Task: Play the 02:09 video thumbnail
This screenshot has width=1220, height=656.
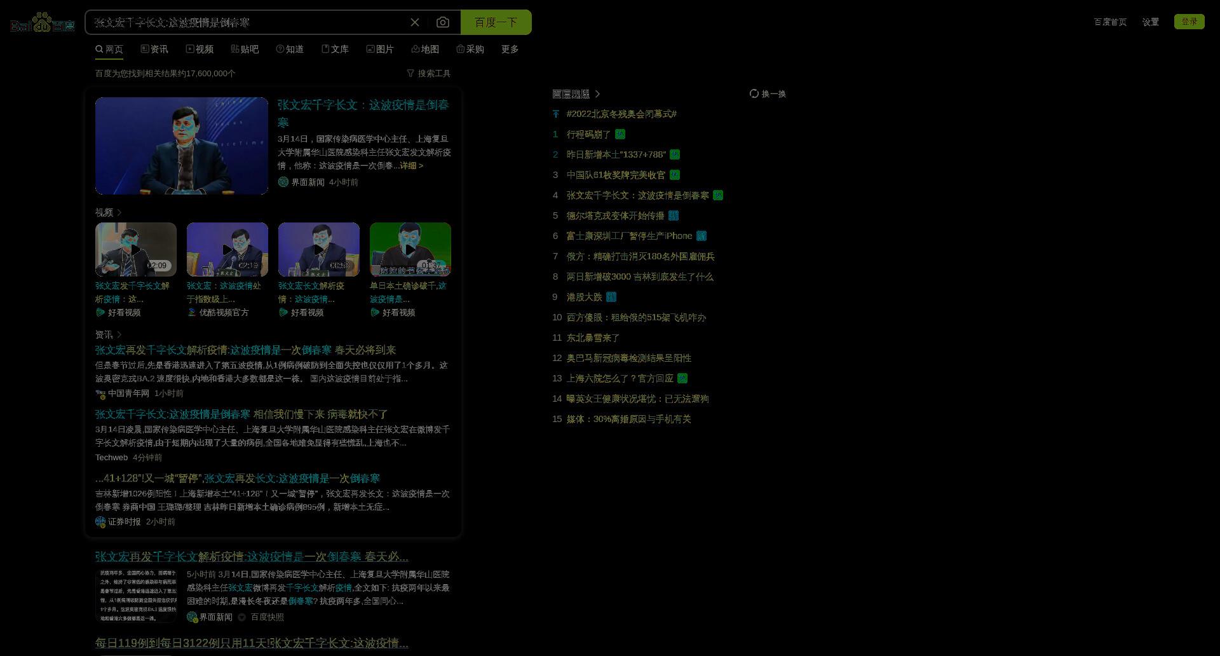Action: (136, 249)
